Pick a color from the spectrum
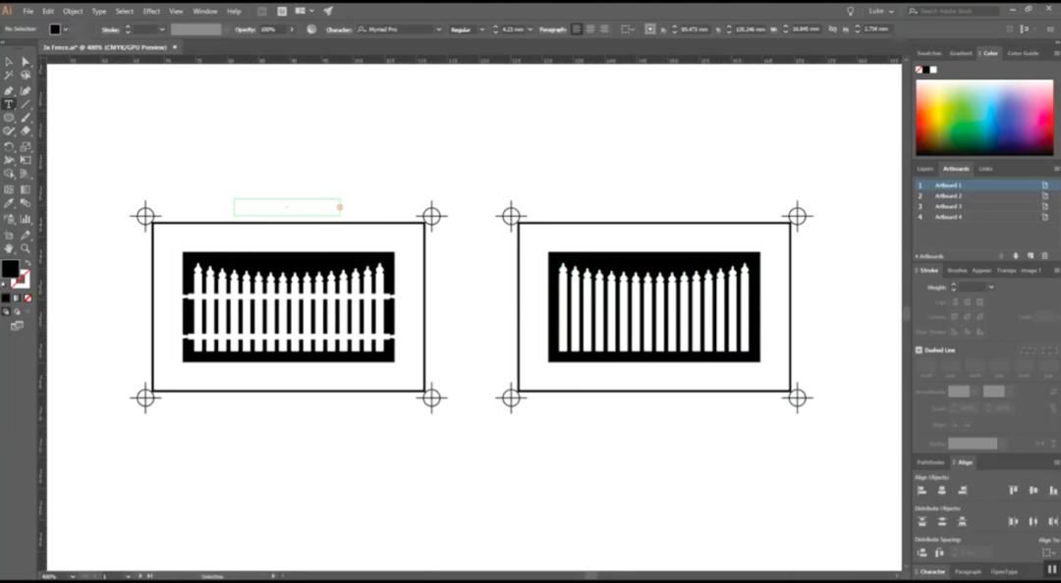 click(x=983, y=117)
